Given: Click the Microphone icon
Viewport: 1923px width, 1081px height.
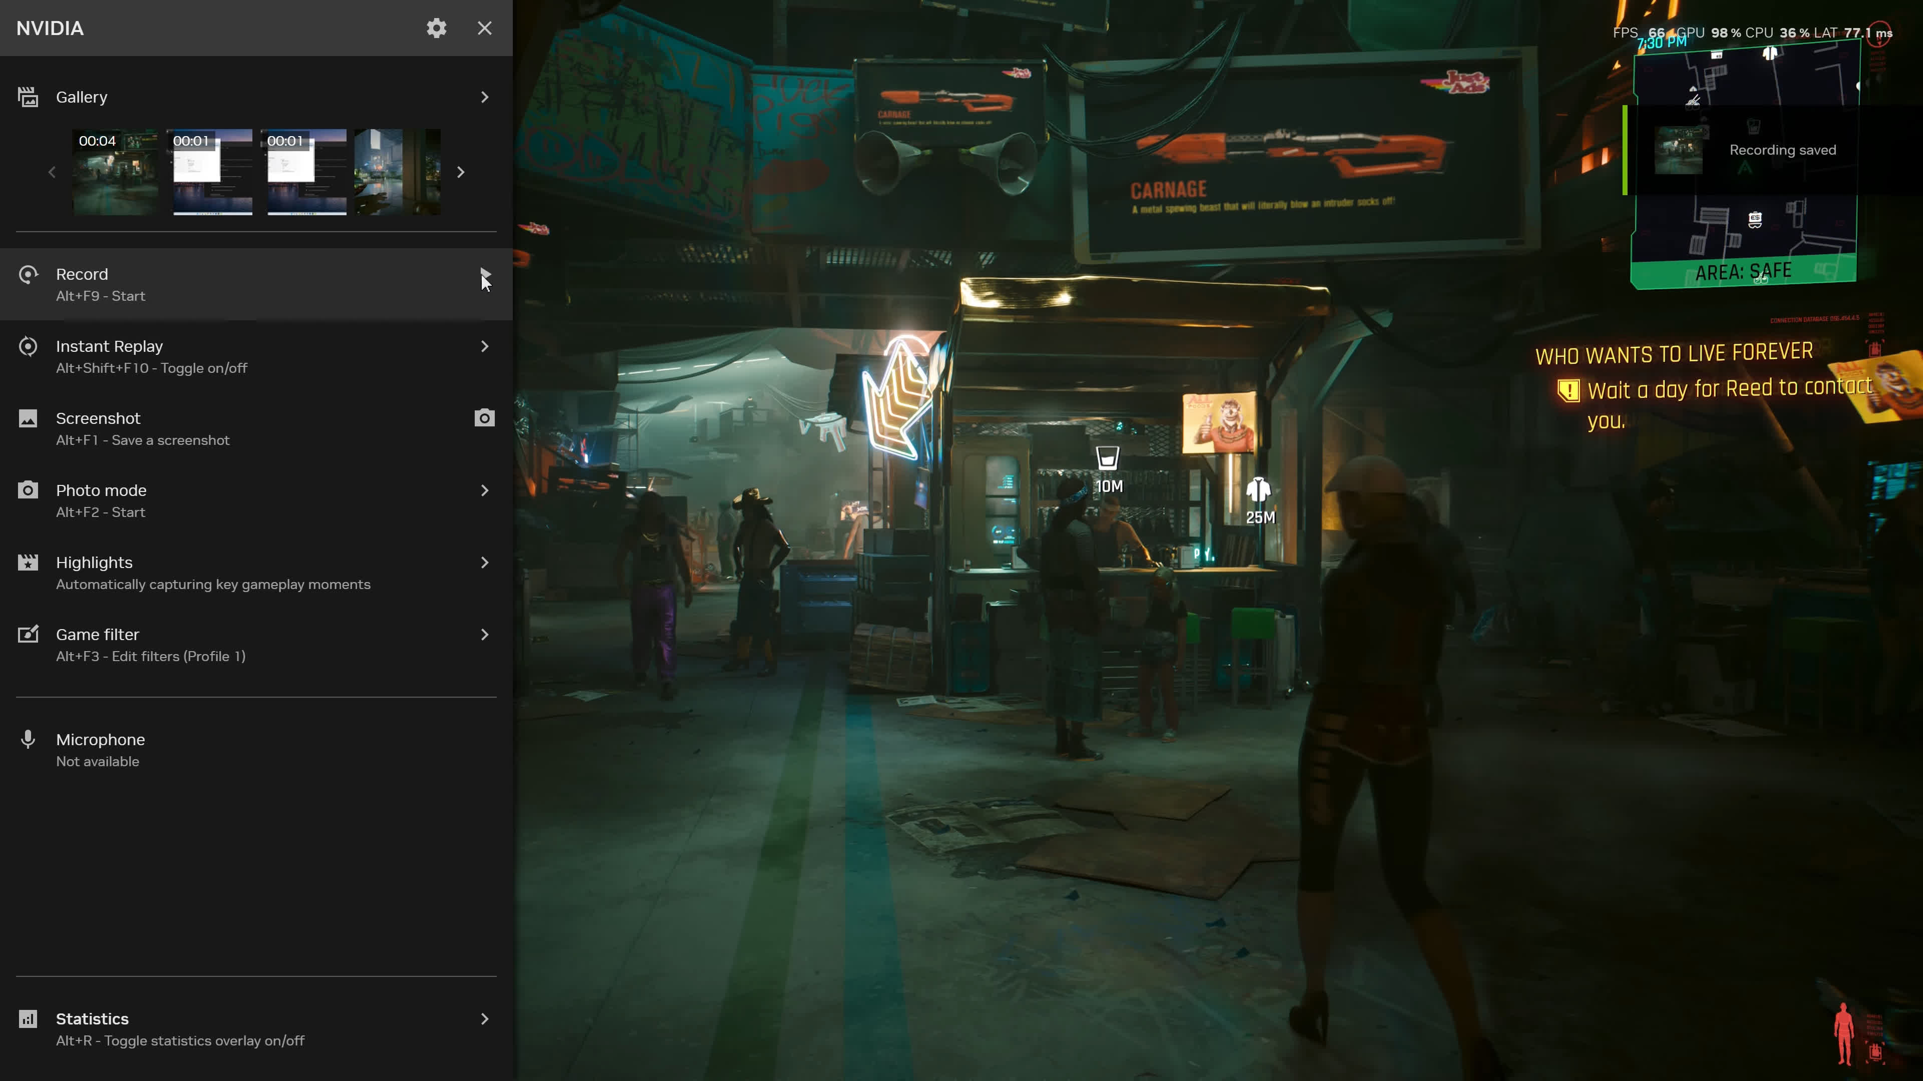Looking at the screenshot, I should [x=28, y=739].
